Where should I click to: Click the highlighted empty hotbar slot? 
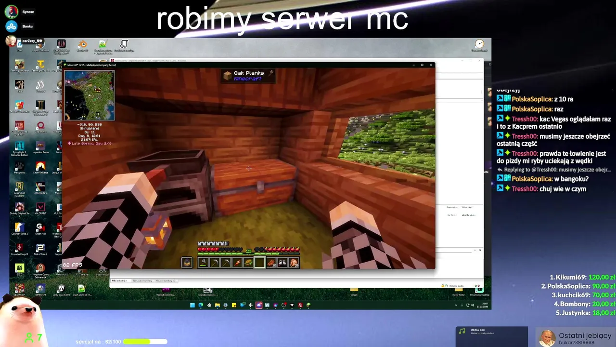[259, 263]
